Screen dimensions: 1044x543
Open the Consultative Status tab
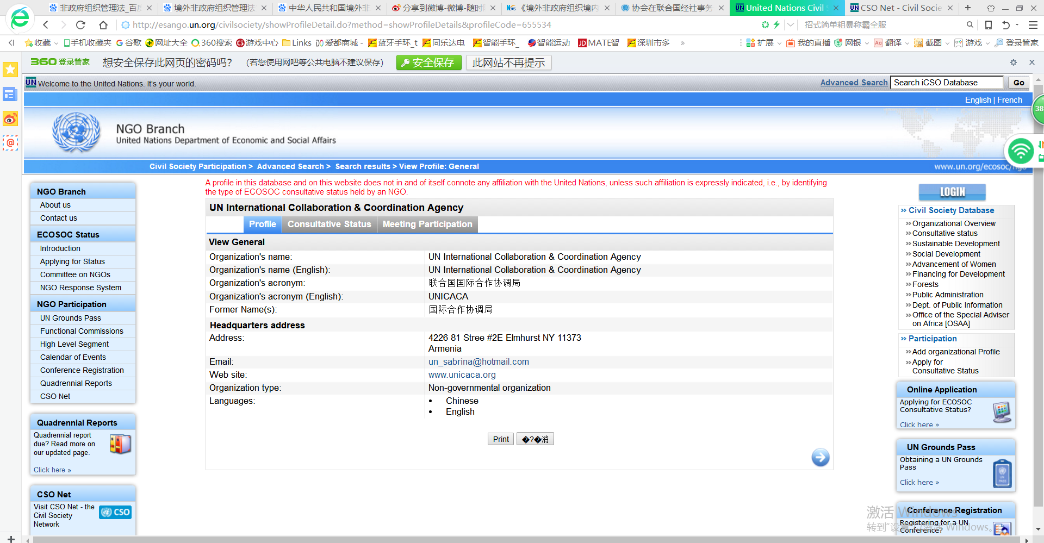click(329, 224)
